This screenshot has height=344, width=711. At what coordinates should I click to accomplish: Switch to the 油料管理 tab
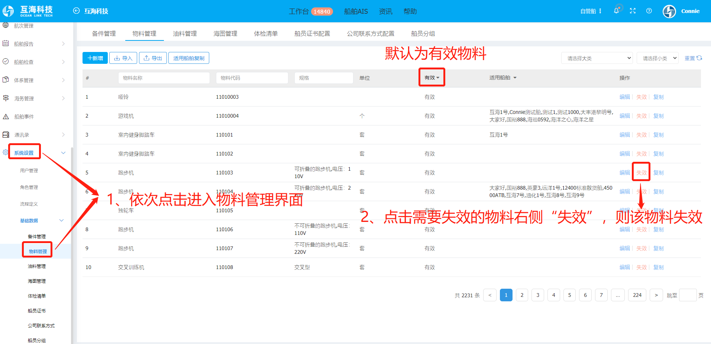click(185, 33)
